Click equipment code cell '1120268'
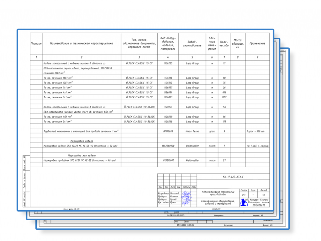The width and height of the screenshot is (321, 241). (x=168, y=121)
